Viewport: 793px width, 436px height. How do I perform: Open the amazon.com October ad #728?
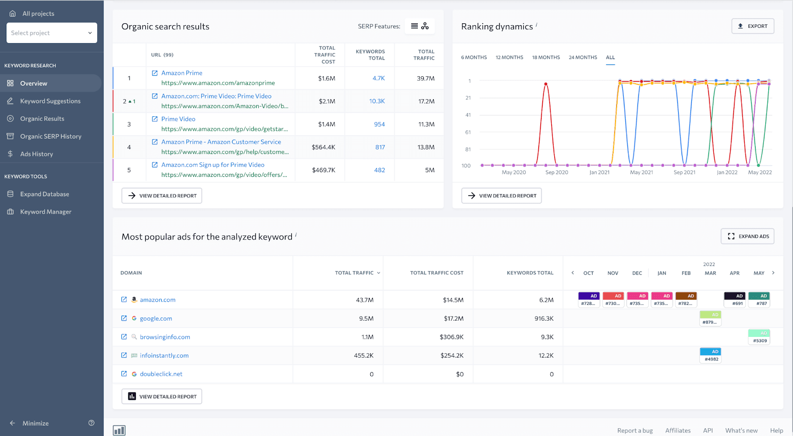click(589, 300)
